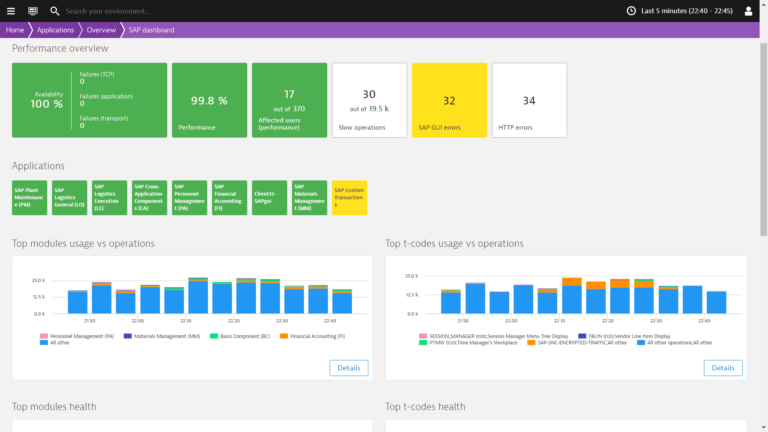Click the Failures (application) label

click(106, 96)
